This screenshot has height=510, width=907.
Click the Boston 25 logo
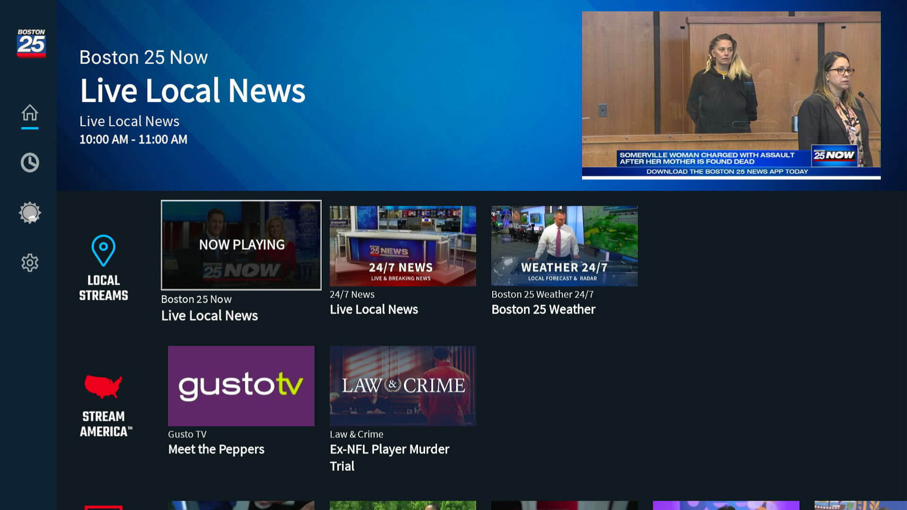click(31, 43)
